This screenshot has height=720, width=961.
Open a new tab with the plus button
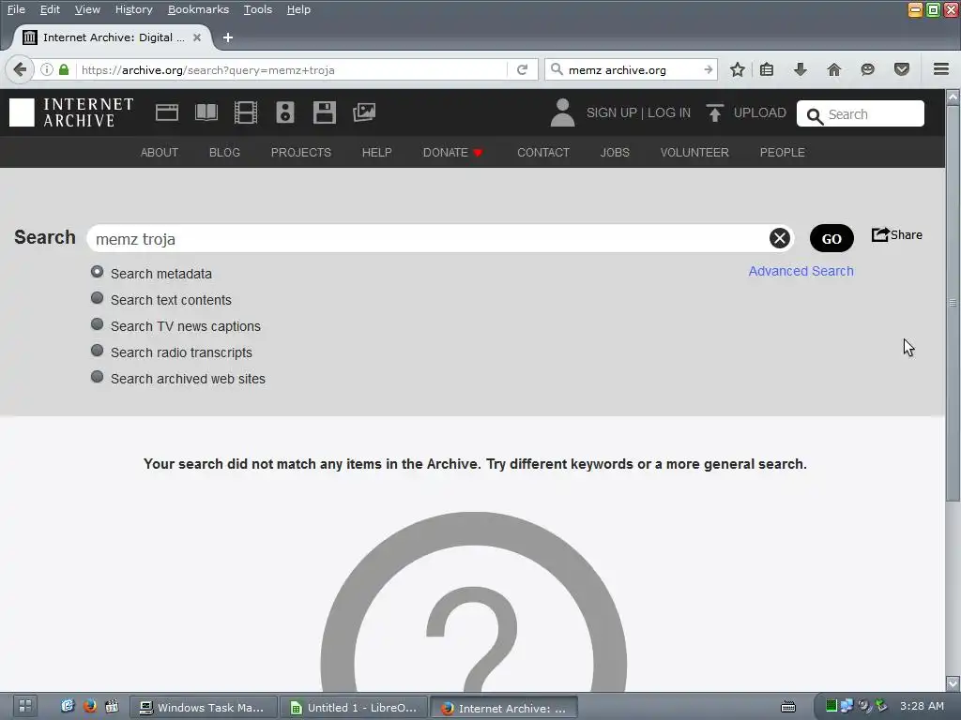[228, 37]
